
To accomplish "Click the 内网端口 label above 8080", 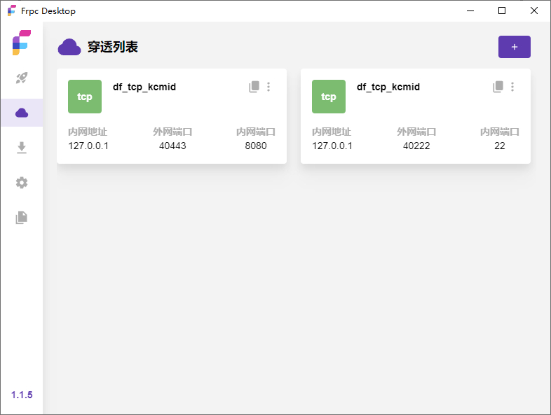I will pos(256,132).
